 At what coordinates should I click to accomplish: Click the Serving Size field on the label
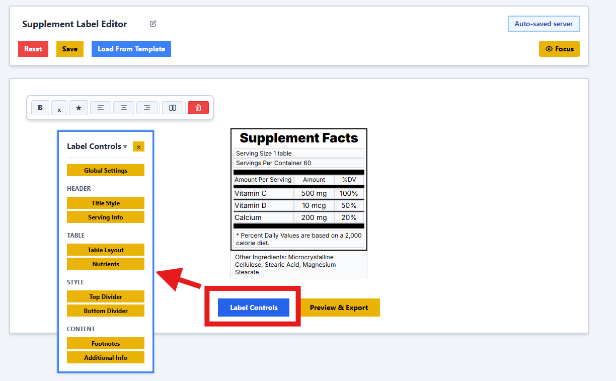point(299,154)
